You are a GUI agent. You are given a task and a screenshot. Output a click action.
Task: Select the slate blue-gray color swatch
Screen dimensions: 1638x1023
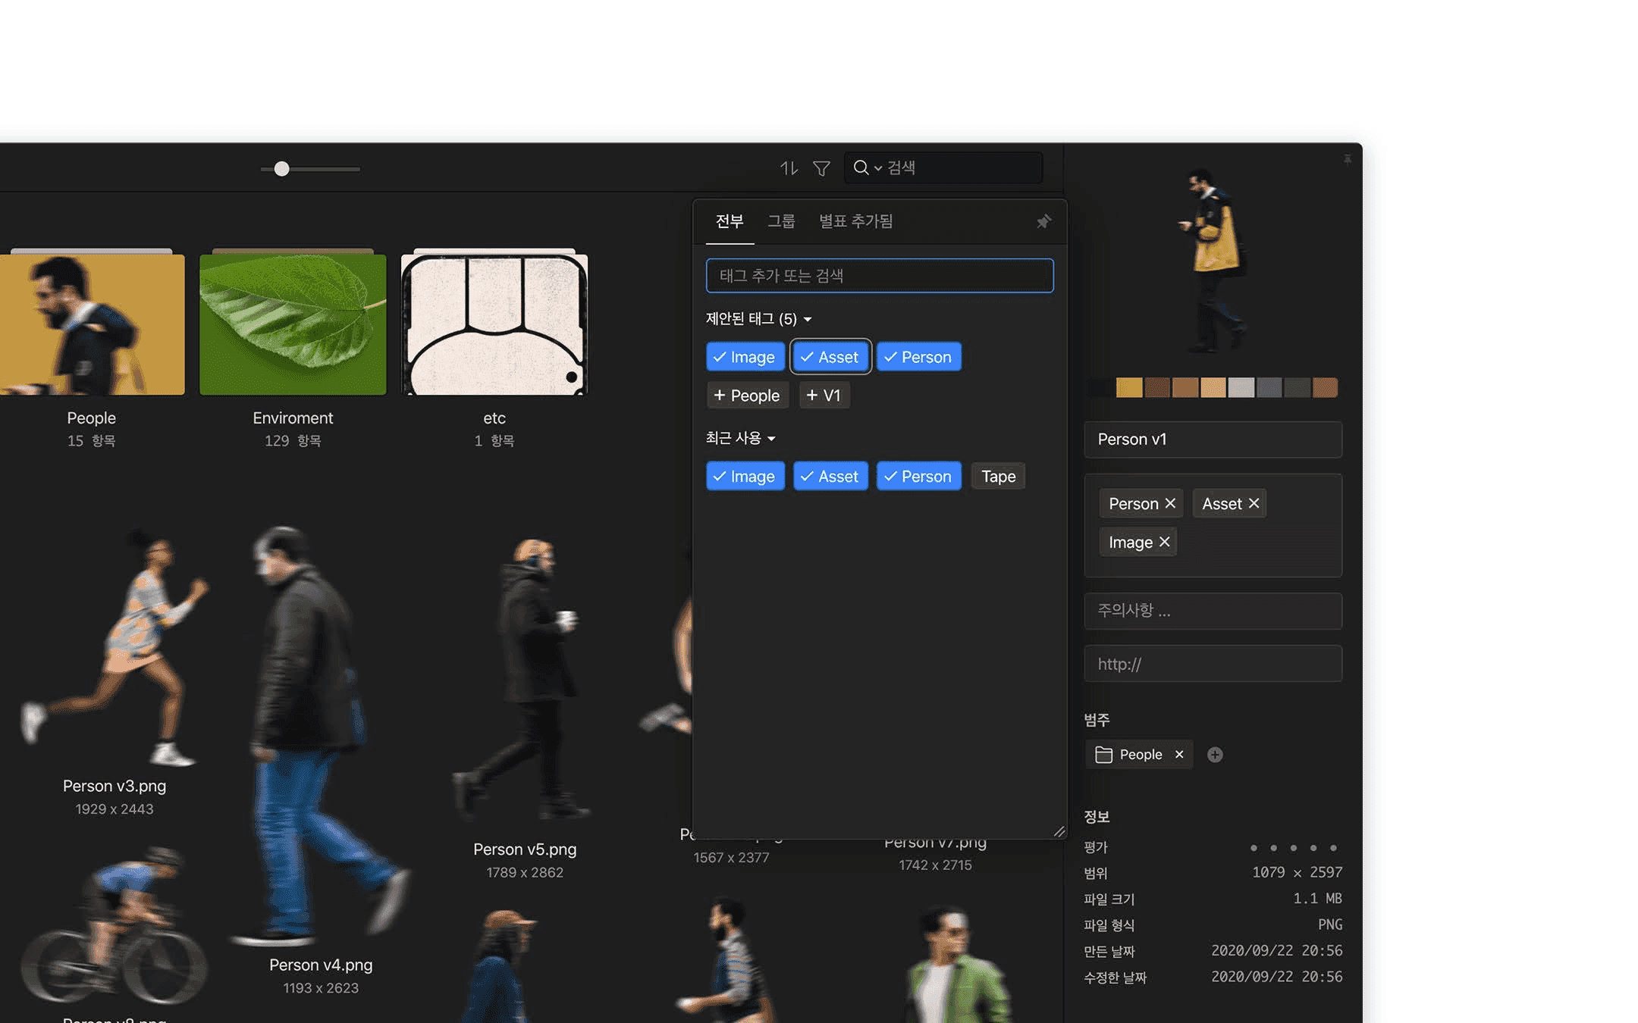[1269, 388]
